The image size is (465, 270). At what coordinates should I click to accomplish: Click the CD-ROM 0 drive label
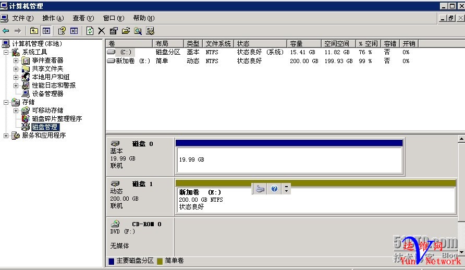point(146,224)
